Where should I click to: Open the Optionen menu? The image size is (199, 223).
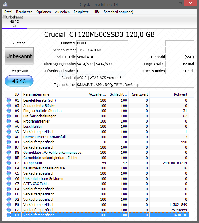pyautogui.click(x=44, y=12)
